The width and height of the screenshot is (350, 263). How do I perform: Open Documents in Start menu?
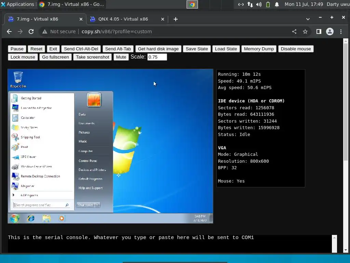point(86,123)
